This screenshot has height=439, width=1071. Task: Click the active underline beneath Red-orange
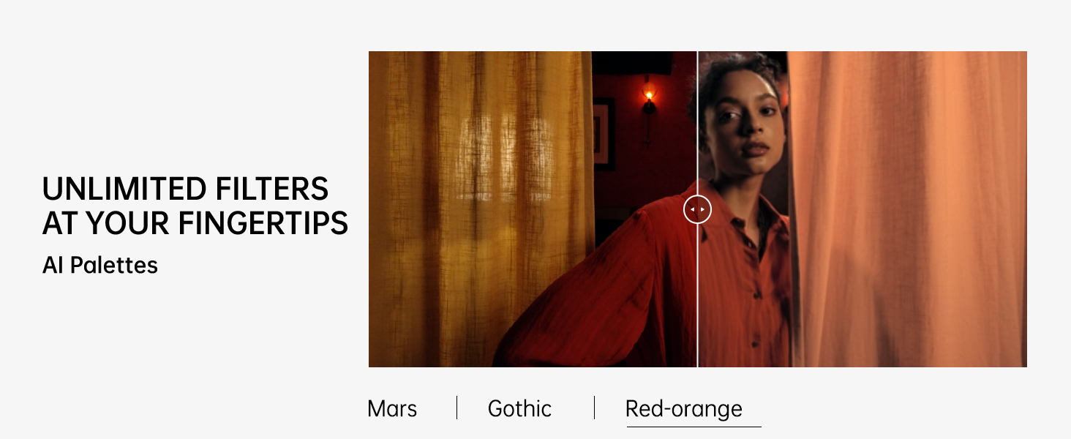[694, 427]
